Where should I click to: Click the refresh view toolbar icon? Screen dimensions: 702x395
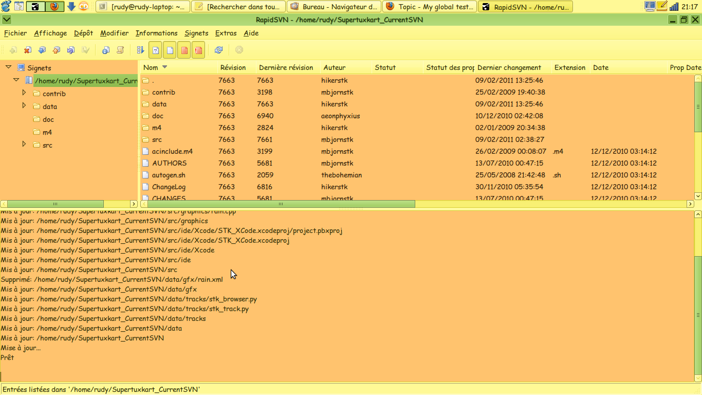219,50
